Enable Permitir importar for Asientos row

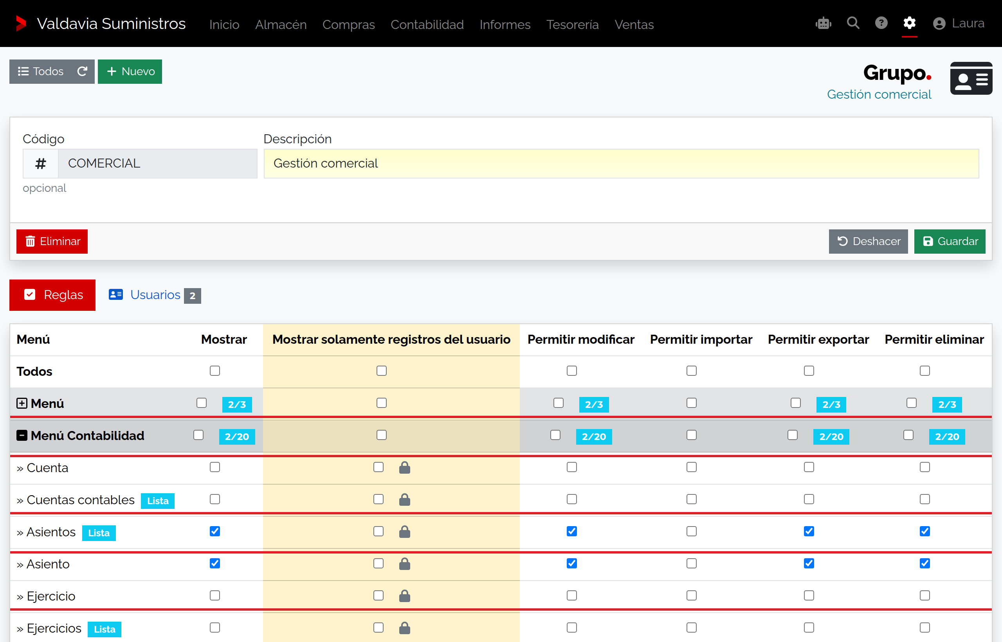692,531
